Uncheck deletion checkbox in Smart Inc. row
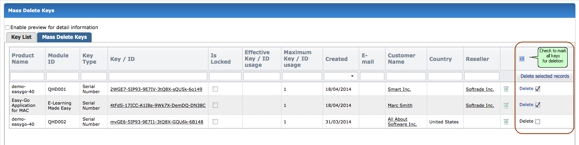The height and width of the screenshot is (145, 579). point(538,89)
